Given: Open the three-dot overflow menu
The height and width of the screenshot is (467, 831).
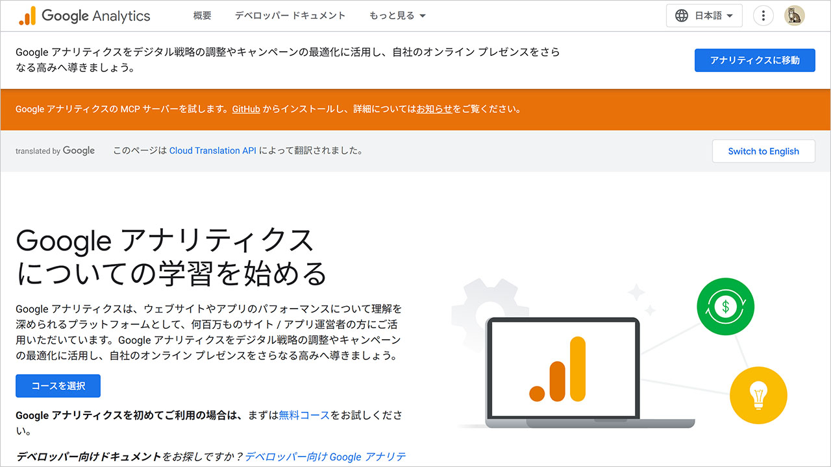Looking at the screenshot, I should point(763,15).
